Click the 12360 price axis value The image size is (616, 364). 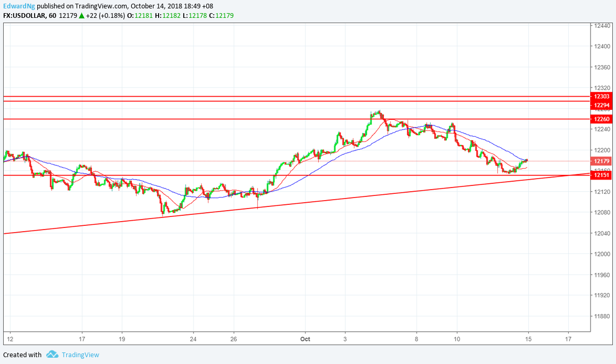pos(601,67)
